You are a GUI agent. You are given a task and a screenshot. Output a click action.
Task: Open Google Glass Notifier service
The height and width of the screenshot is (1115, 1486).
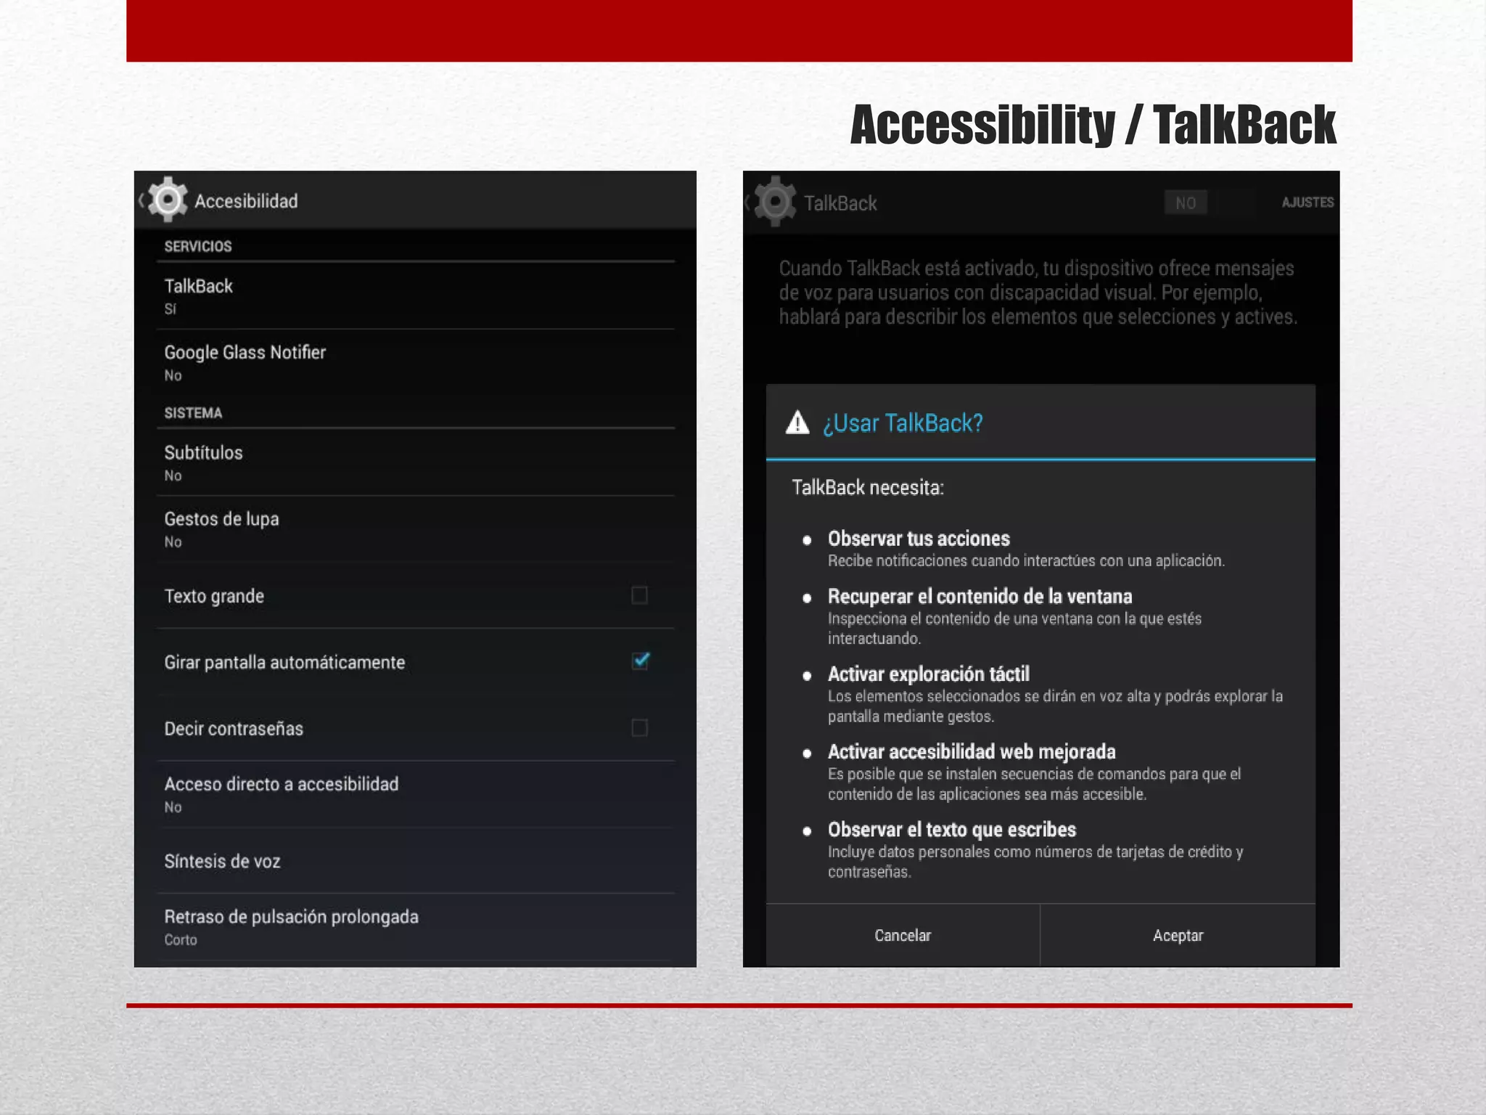[x=415, y=362]
